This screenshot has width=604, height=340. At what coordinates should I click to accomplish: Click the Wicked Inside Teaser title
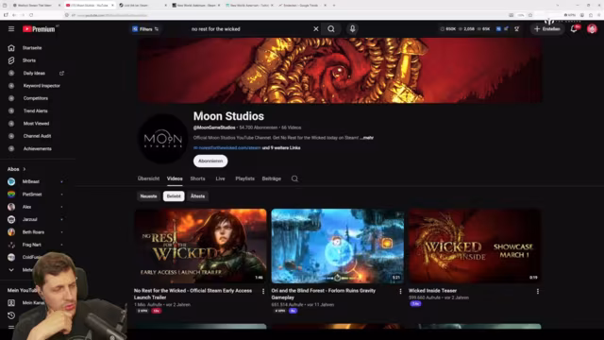click(432, 291)
